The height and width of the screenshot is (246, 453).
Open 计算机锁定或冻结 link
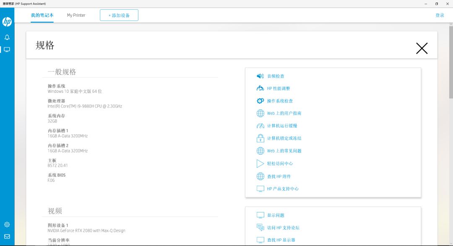tap(284, 138)
